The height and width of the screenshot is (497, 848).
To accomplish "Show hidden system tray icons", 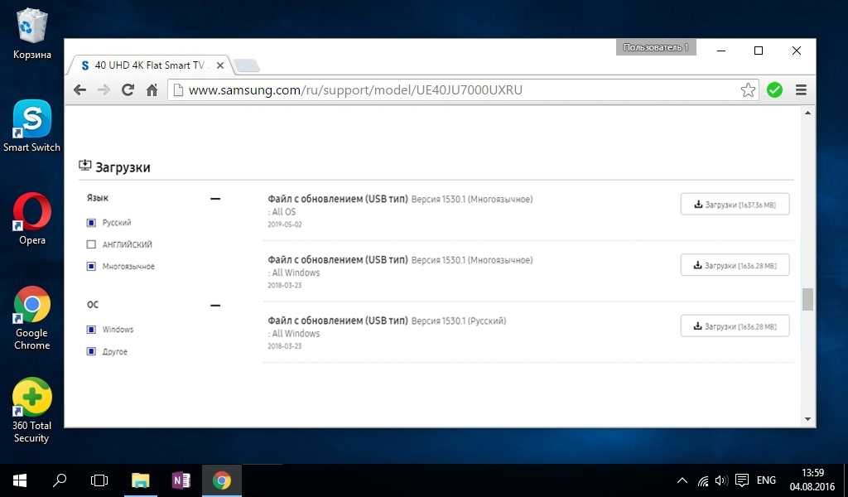I will pos(682,480).
